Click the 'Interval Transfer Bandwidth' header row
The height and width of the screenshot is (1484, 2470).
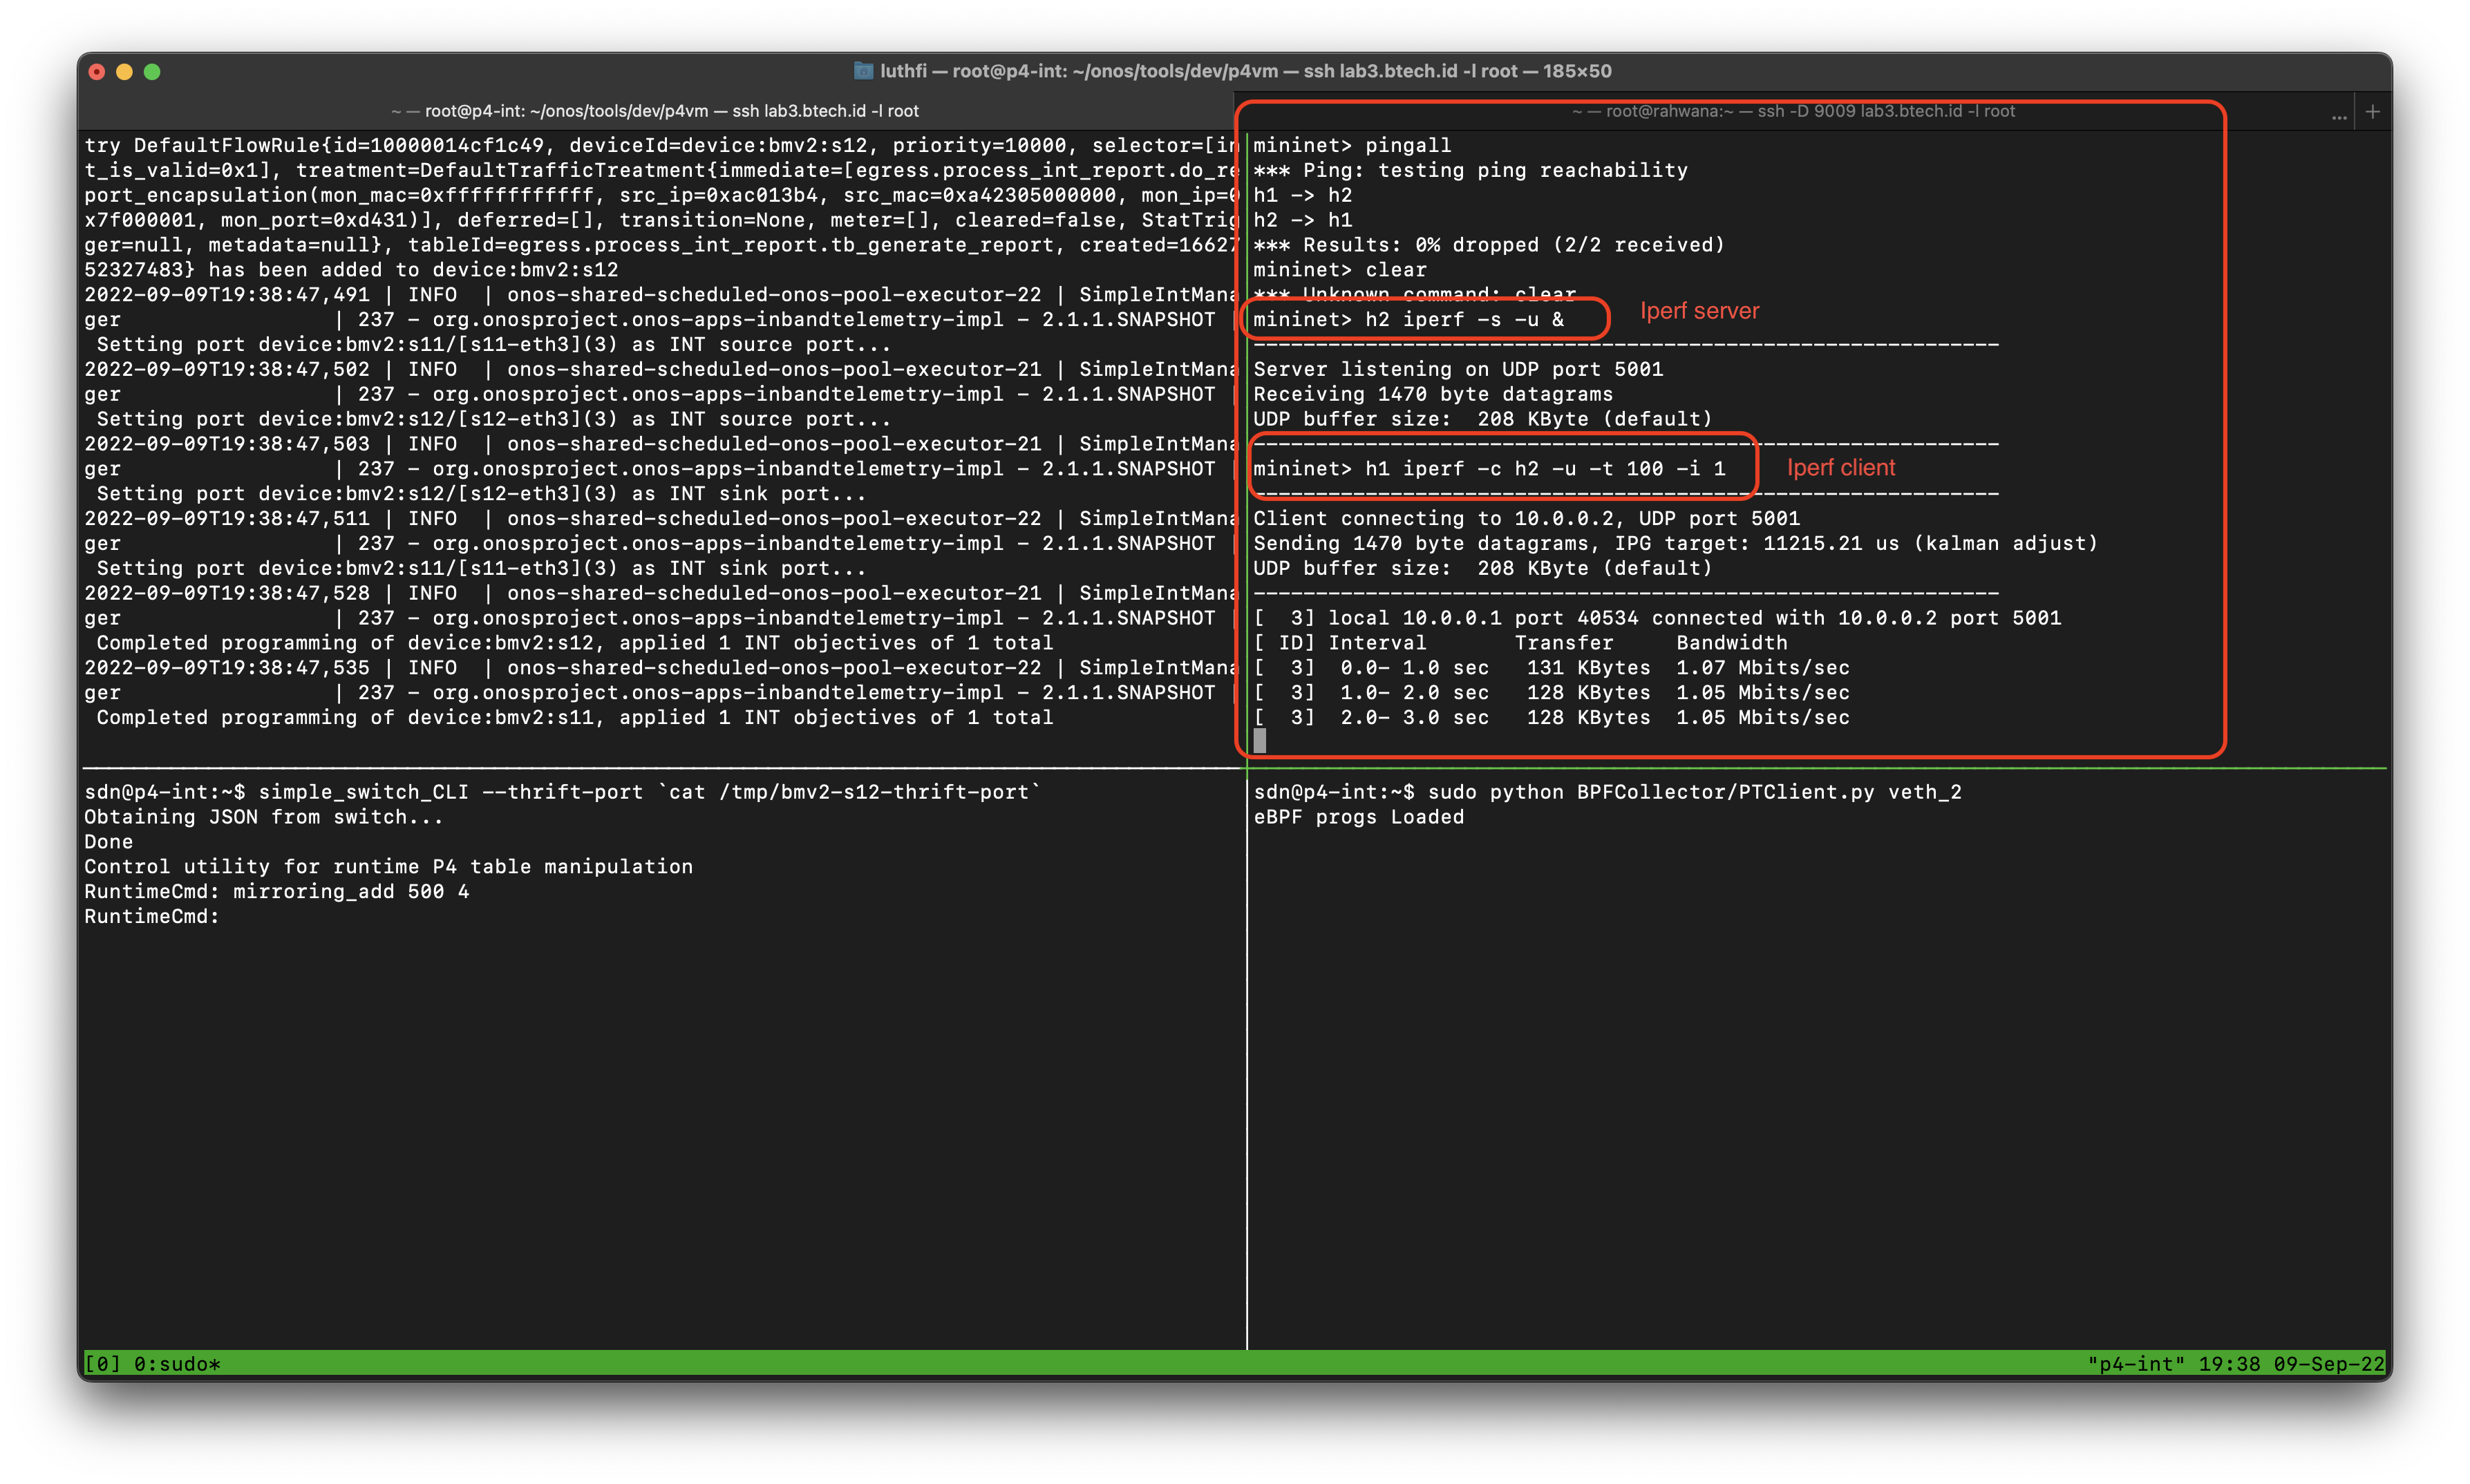(1520, 644)
